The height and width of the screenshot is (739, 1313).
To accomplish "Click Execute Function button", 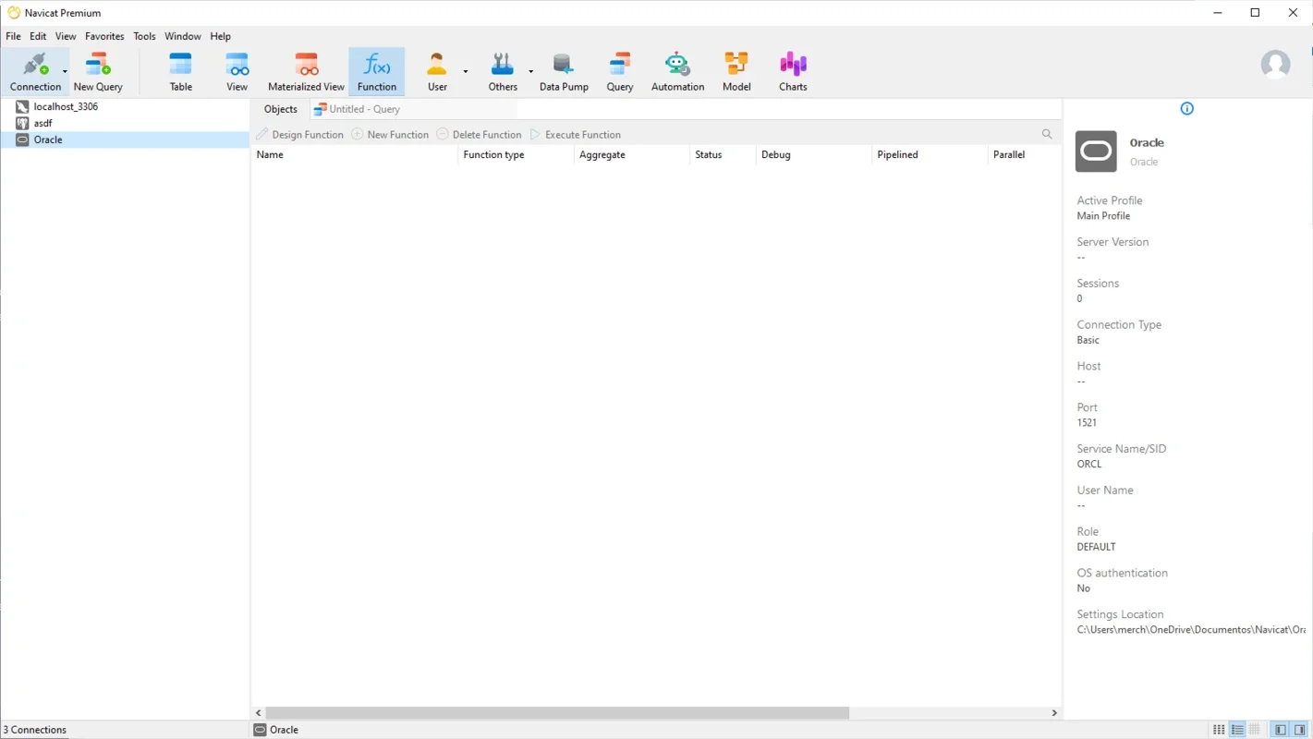I will pos(575,134).
